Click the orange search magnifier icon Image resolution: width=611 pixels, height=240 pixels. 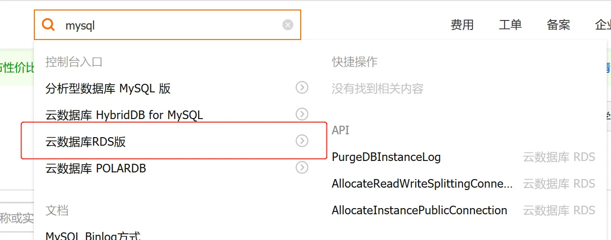tap(48, 25)
